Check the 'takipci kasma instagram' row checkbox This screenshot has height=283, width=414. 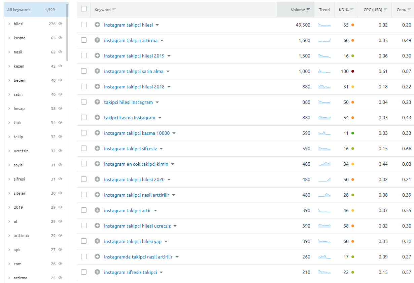pyautogui.click(x=84, y=117)
